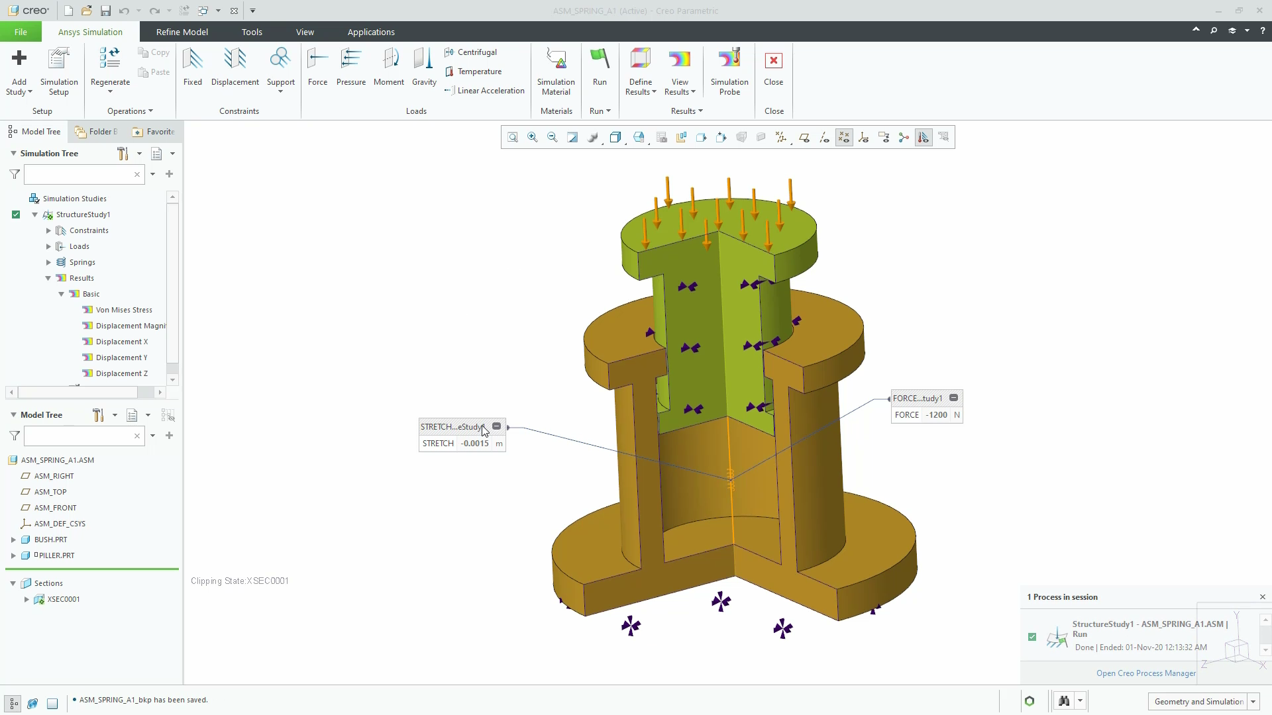This screenshot has height=715, width=1272.
Task: Open the Geometry and Simulation selection filter dropdown
Action: point(1253,702)
